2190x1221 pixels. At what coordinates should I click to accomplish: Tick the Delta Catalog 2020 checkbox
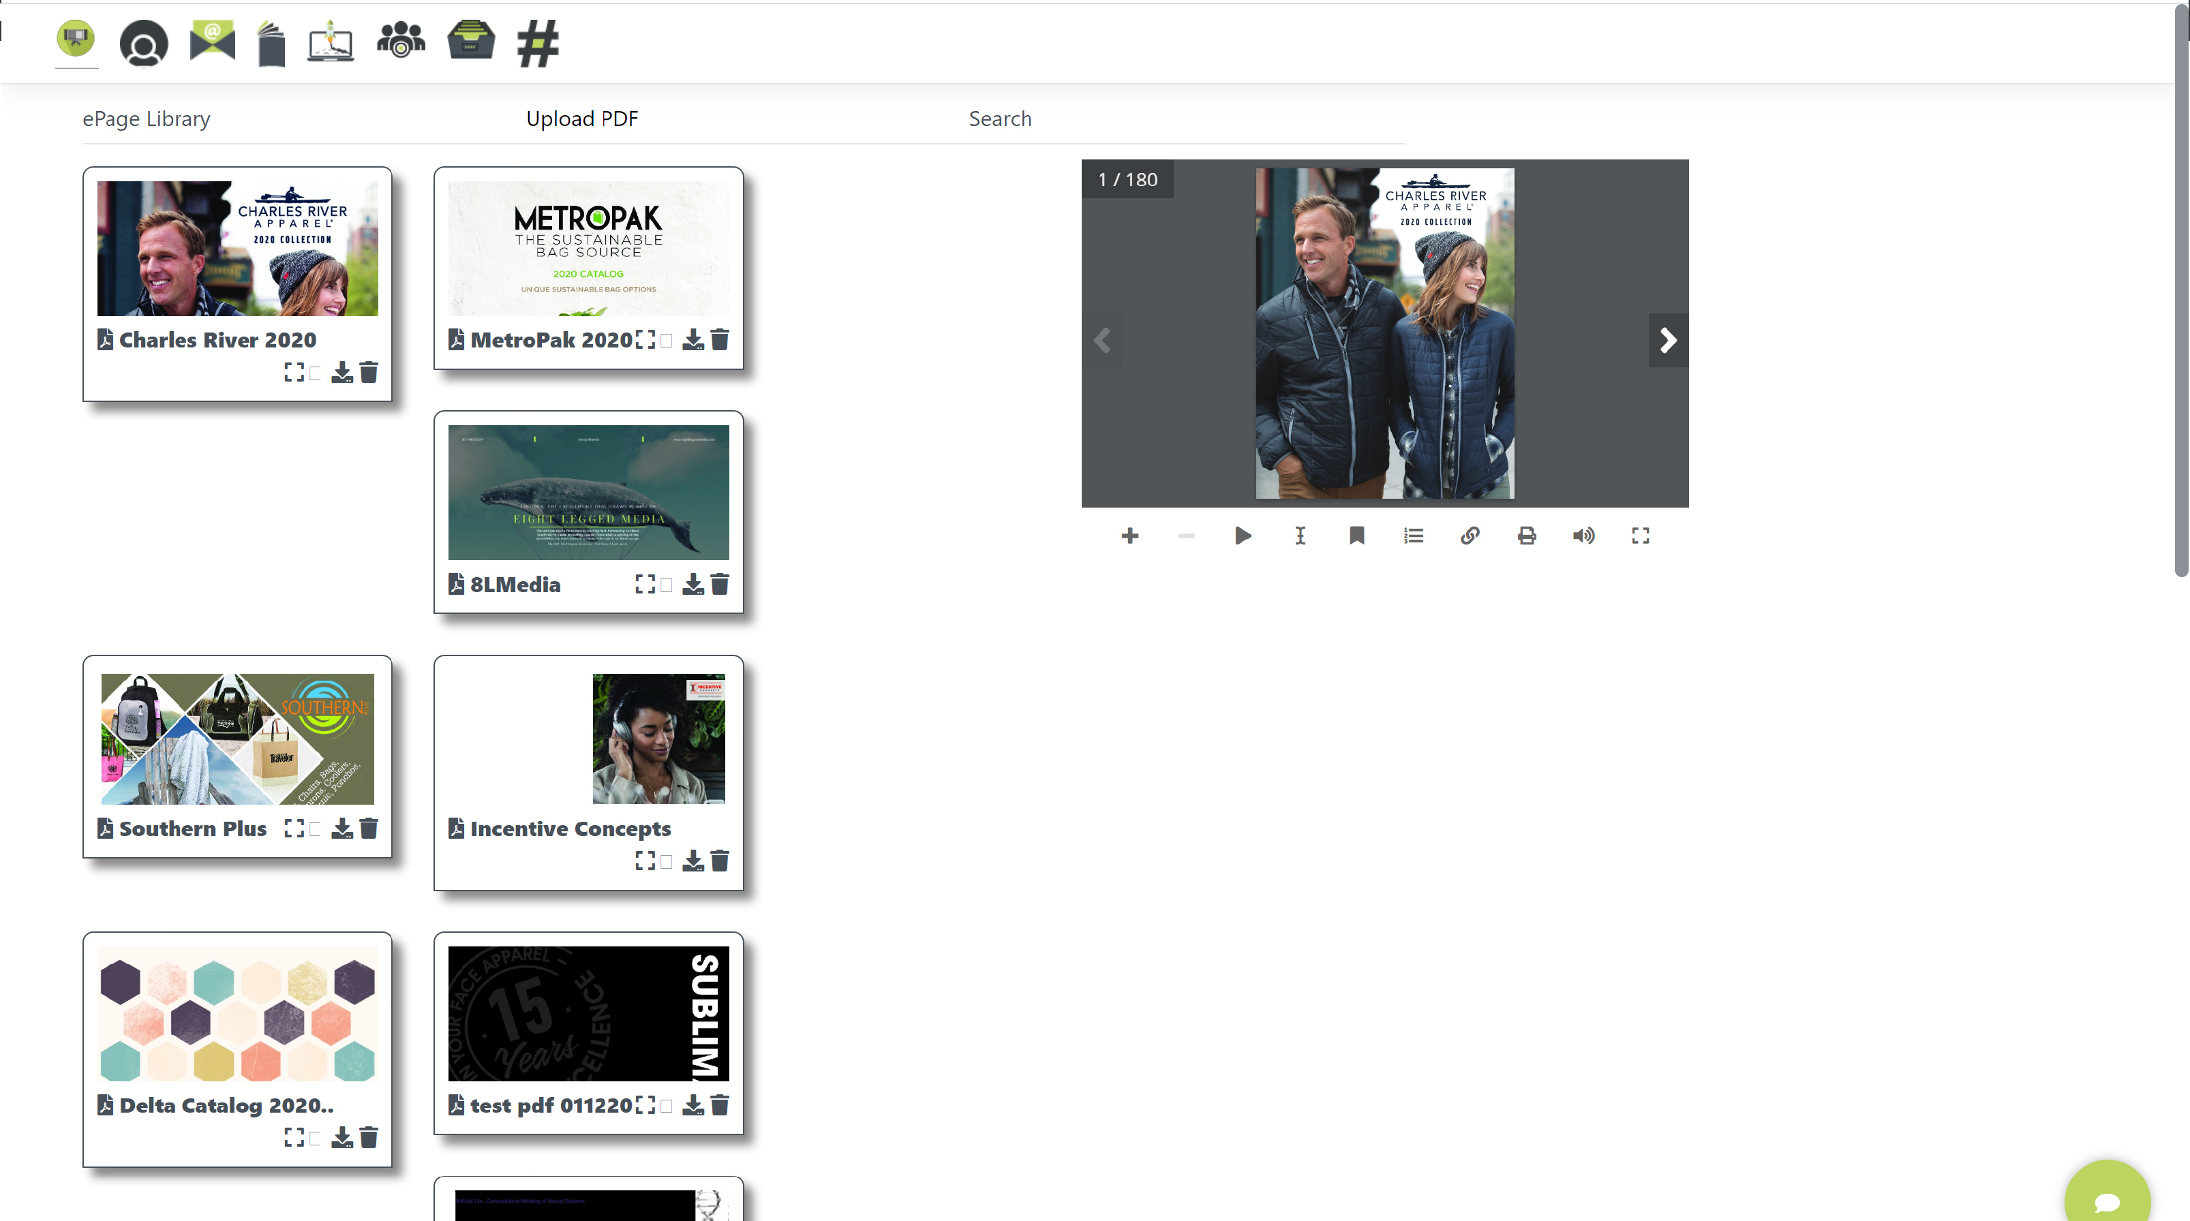316,1138
